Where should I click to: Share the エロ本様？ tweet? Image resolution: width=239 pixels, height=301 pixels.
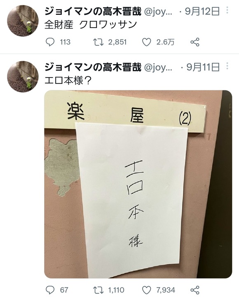(195, 290)
